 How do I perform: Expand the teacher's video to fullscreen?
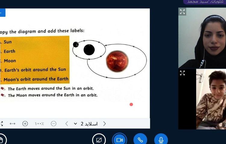pyautogui.click(x=182, y=12)
